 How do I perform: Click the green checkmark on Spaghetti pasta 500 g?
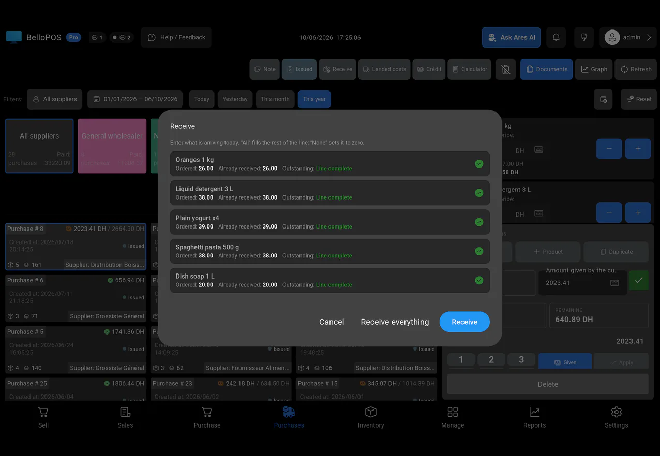[x=479, y=251]
